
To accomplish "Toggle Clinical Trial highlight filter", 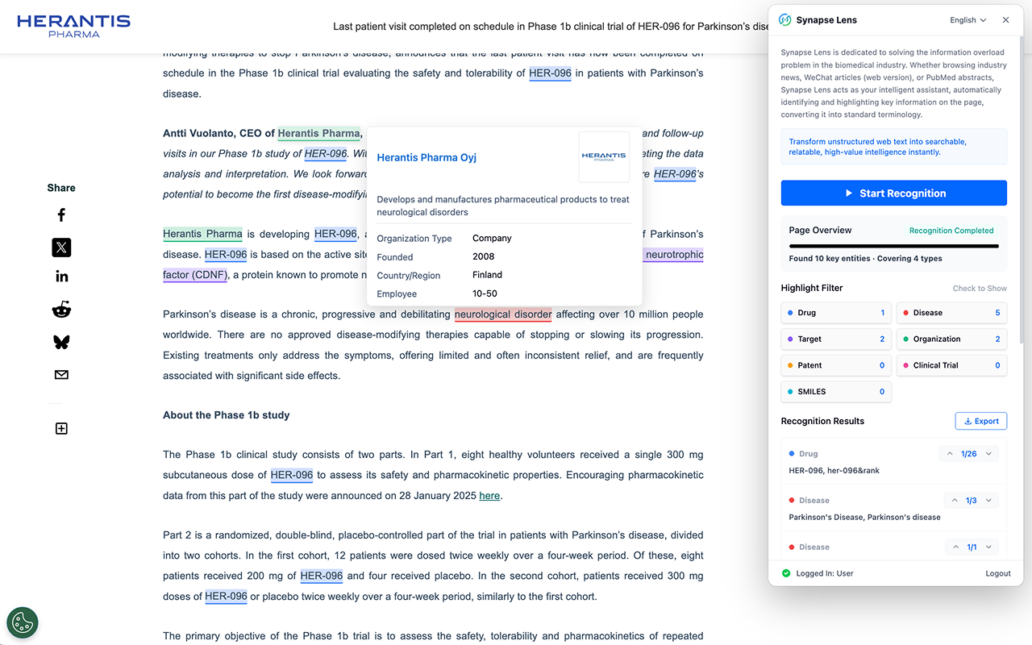I will click(x=951, y=365).
